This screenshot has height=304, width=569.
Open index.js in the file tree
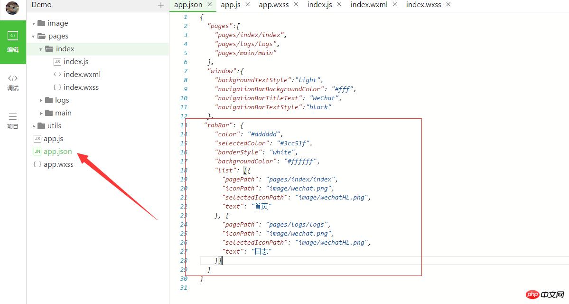(x=75, y=62)
